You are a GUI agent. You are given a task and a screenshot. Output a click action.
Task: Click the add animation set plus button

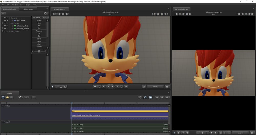(x=3, y=13)
